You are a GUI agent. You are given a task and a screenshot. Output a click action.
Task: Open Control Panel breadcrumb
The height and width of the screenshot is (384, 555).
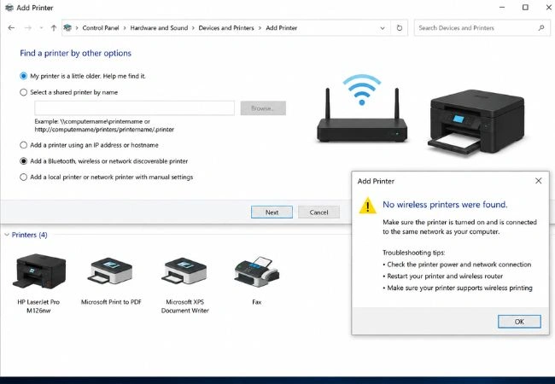pyautogui.click(x=101, y=28)
